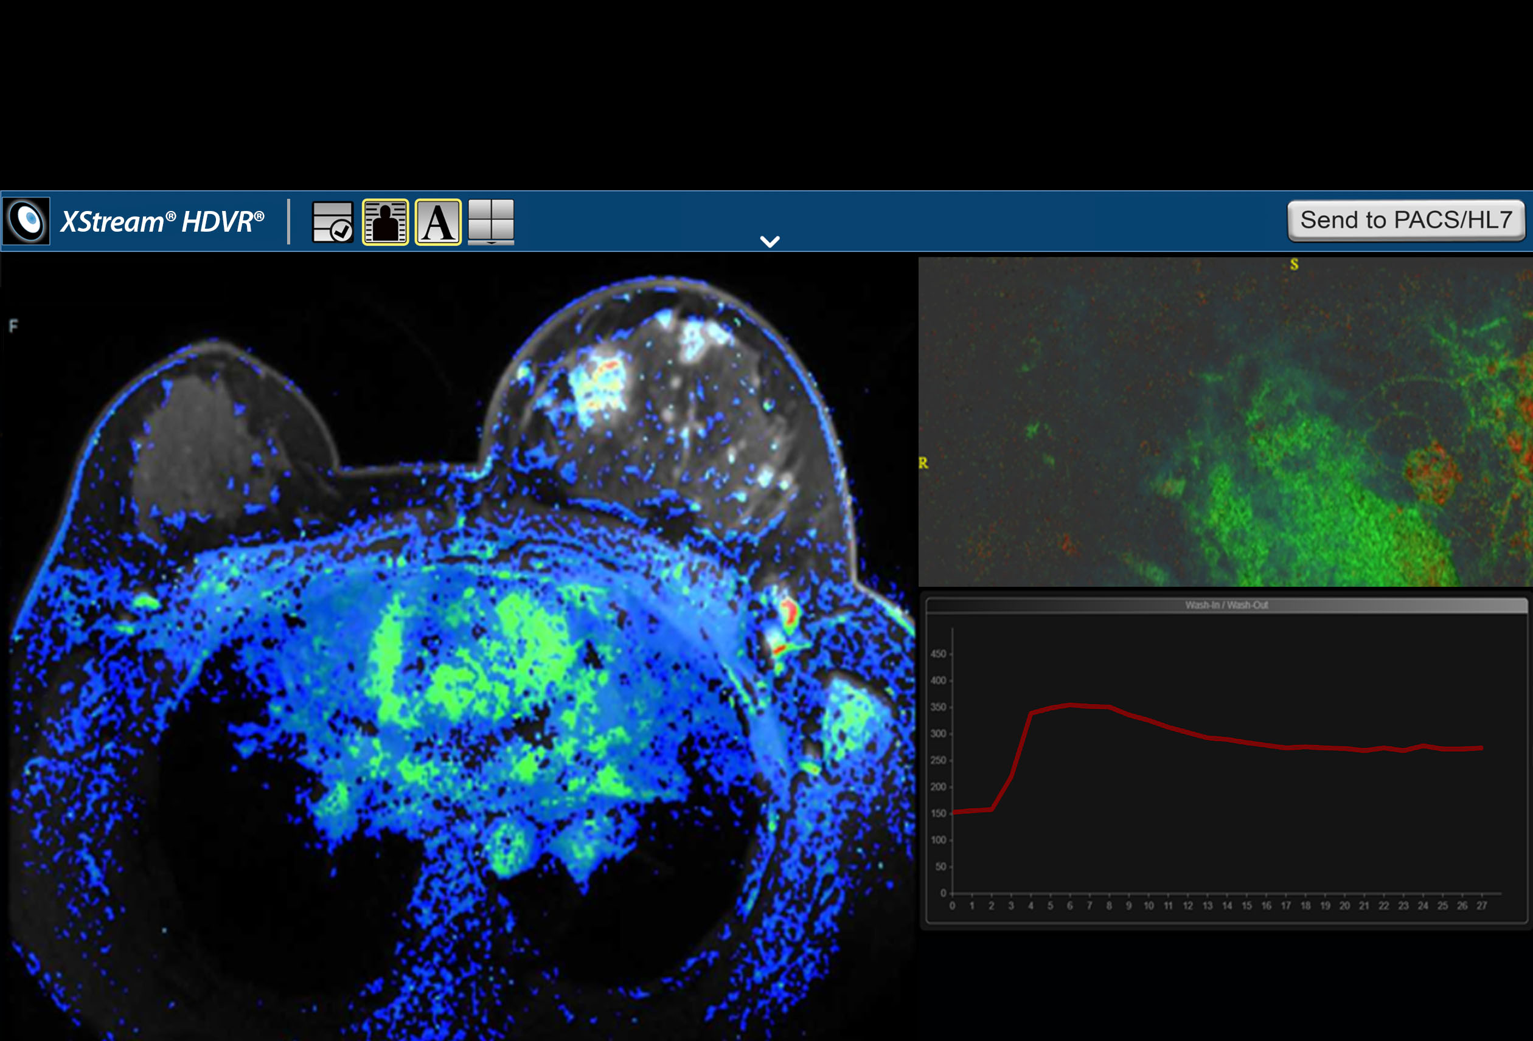Screen dimensions: 1533x1041
Task: Click the '27' x-axis label on chart
Action: 1481,906
